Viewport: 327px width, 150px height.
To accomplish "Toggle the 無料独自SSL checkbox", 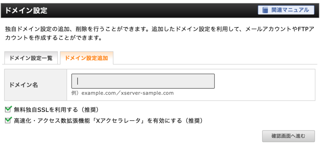I will pos(8,109).
